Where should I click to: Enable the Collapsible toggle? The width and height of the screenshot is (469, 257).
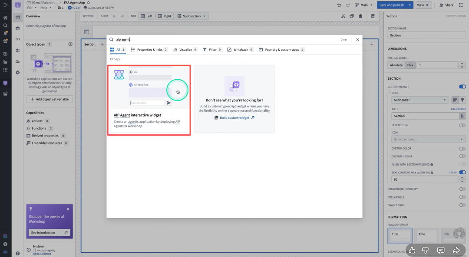coord(462,197)
